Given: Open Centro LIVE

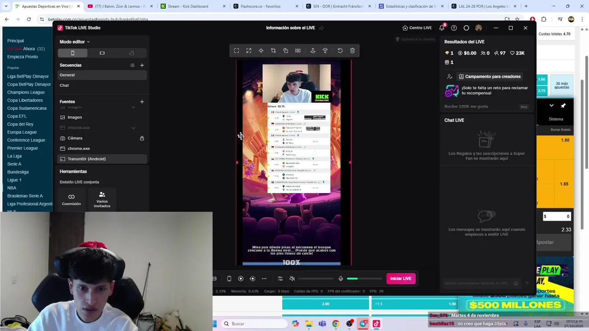Looking at the screenshot, I should click(417, 28).
